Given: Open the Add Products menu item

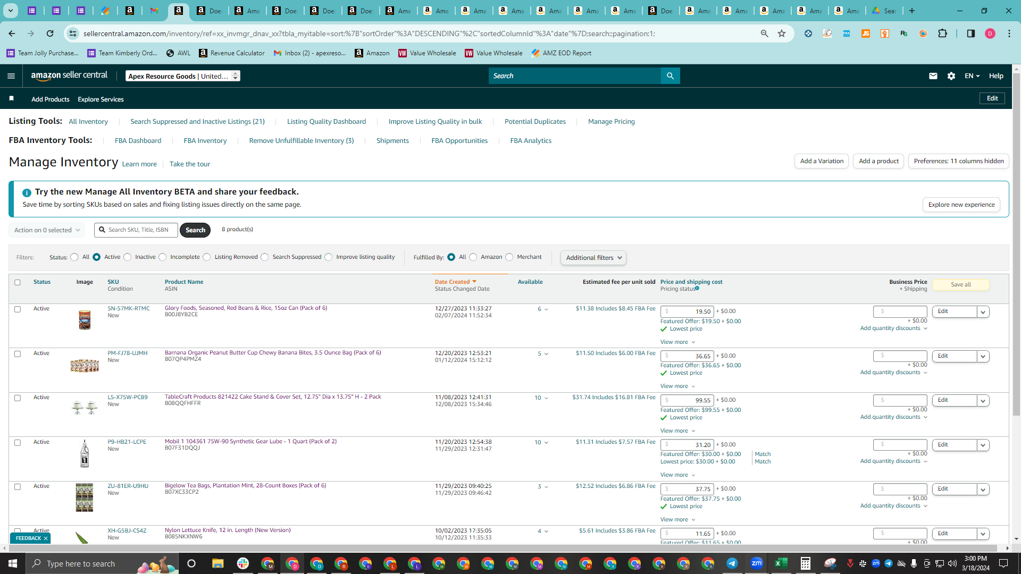Looking at the screenshot, I should [x=51, y=99].
